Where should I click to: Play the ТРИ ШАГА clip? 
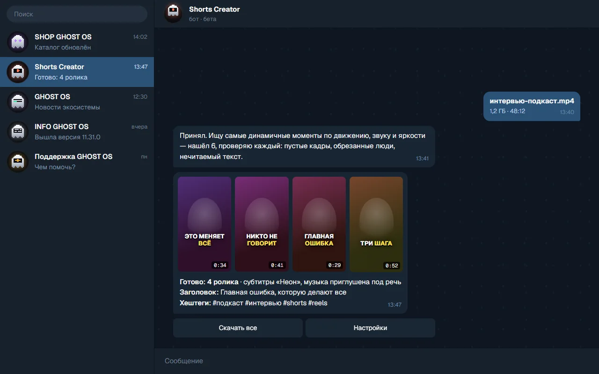point(376,224)
